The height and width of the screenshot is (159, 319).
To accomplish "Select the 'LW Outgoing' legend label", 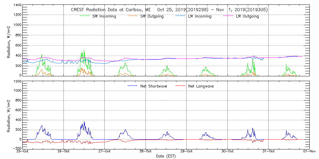I will (x=248, y=16).
